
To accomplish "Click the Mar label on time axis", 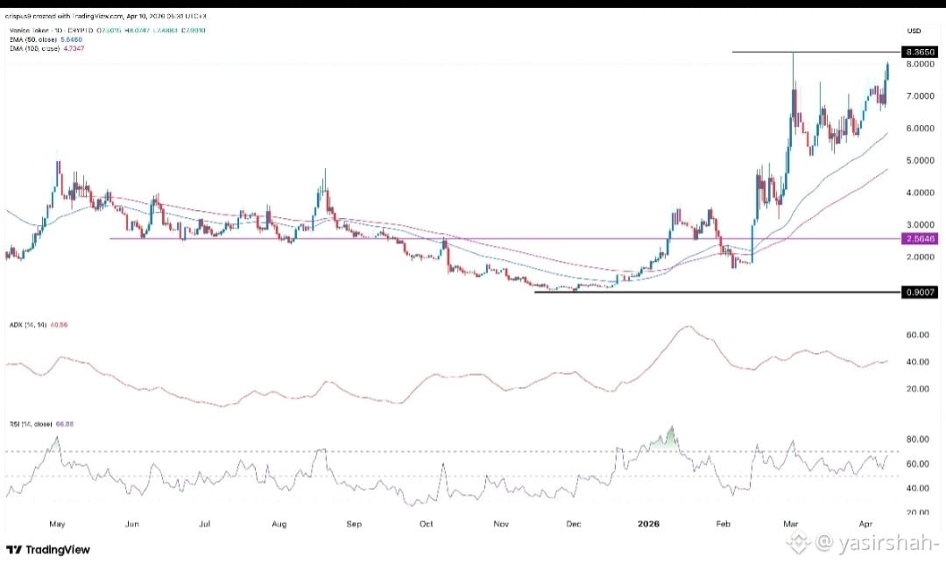I will 790,525.
